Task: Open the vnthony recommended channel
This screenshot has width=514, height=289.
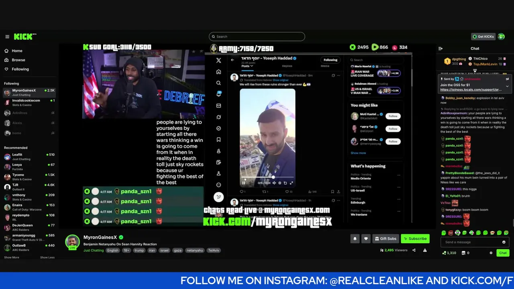Action: coord(29,197)
